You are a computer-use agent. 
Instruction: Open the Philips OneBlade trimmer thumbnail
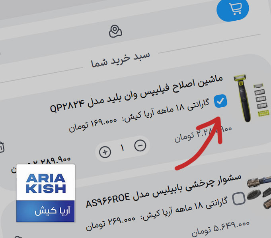251,98
